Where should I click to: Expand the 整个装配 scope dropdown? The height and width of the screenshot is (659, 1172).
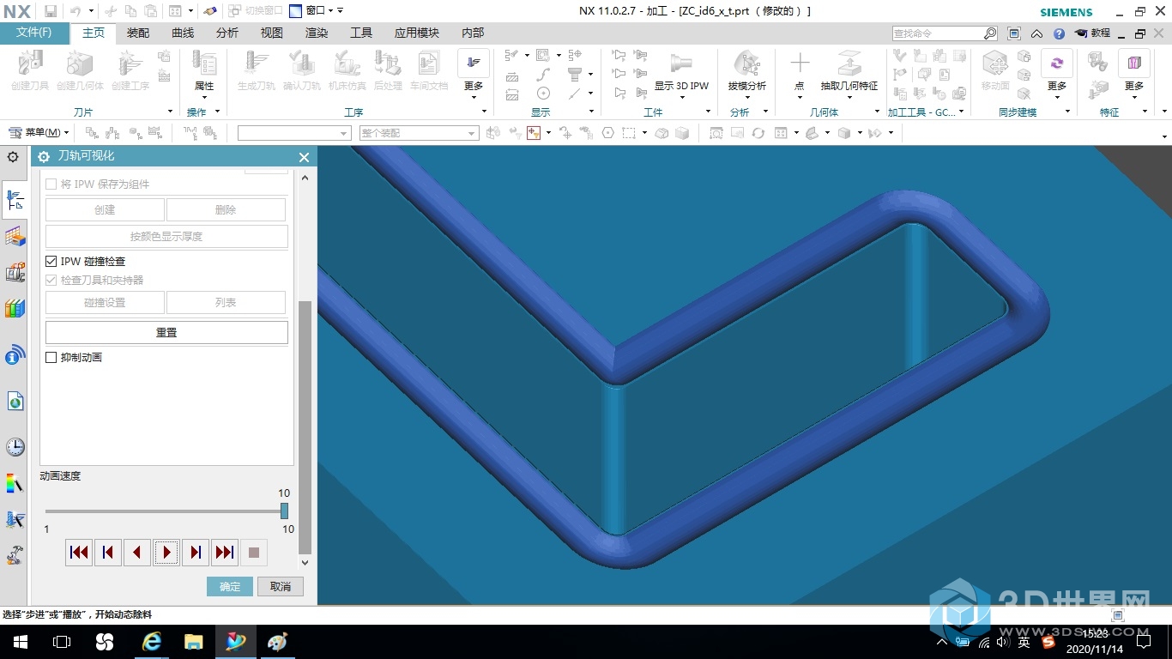pyautogui.click(x=472, y=133)
